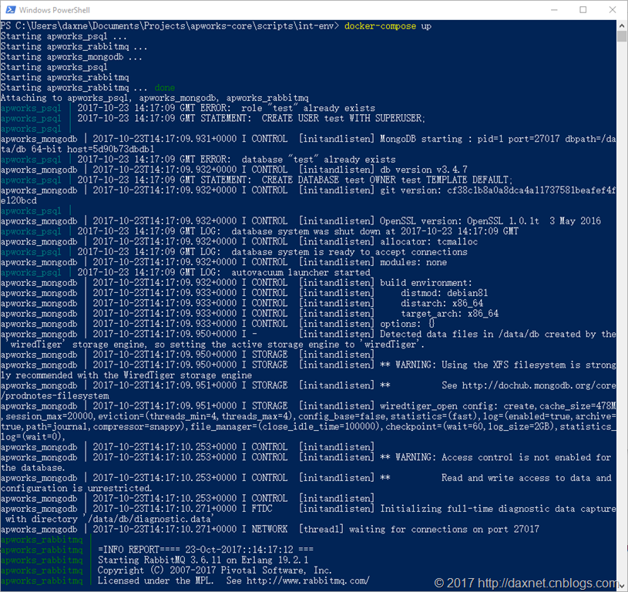Click "waiting for connections on port 27017"
628x592 pixels.
point(444,530)
